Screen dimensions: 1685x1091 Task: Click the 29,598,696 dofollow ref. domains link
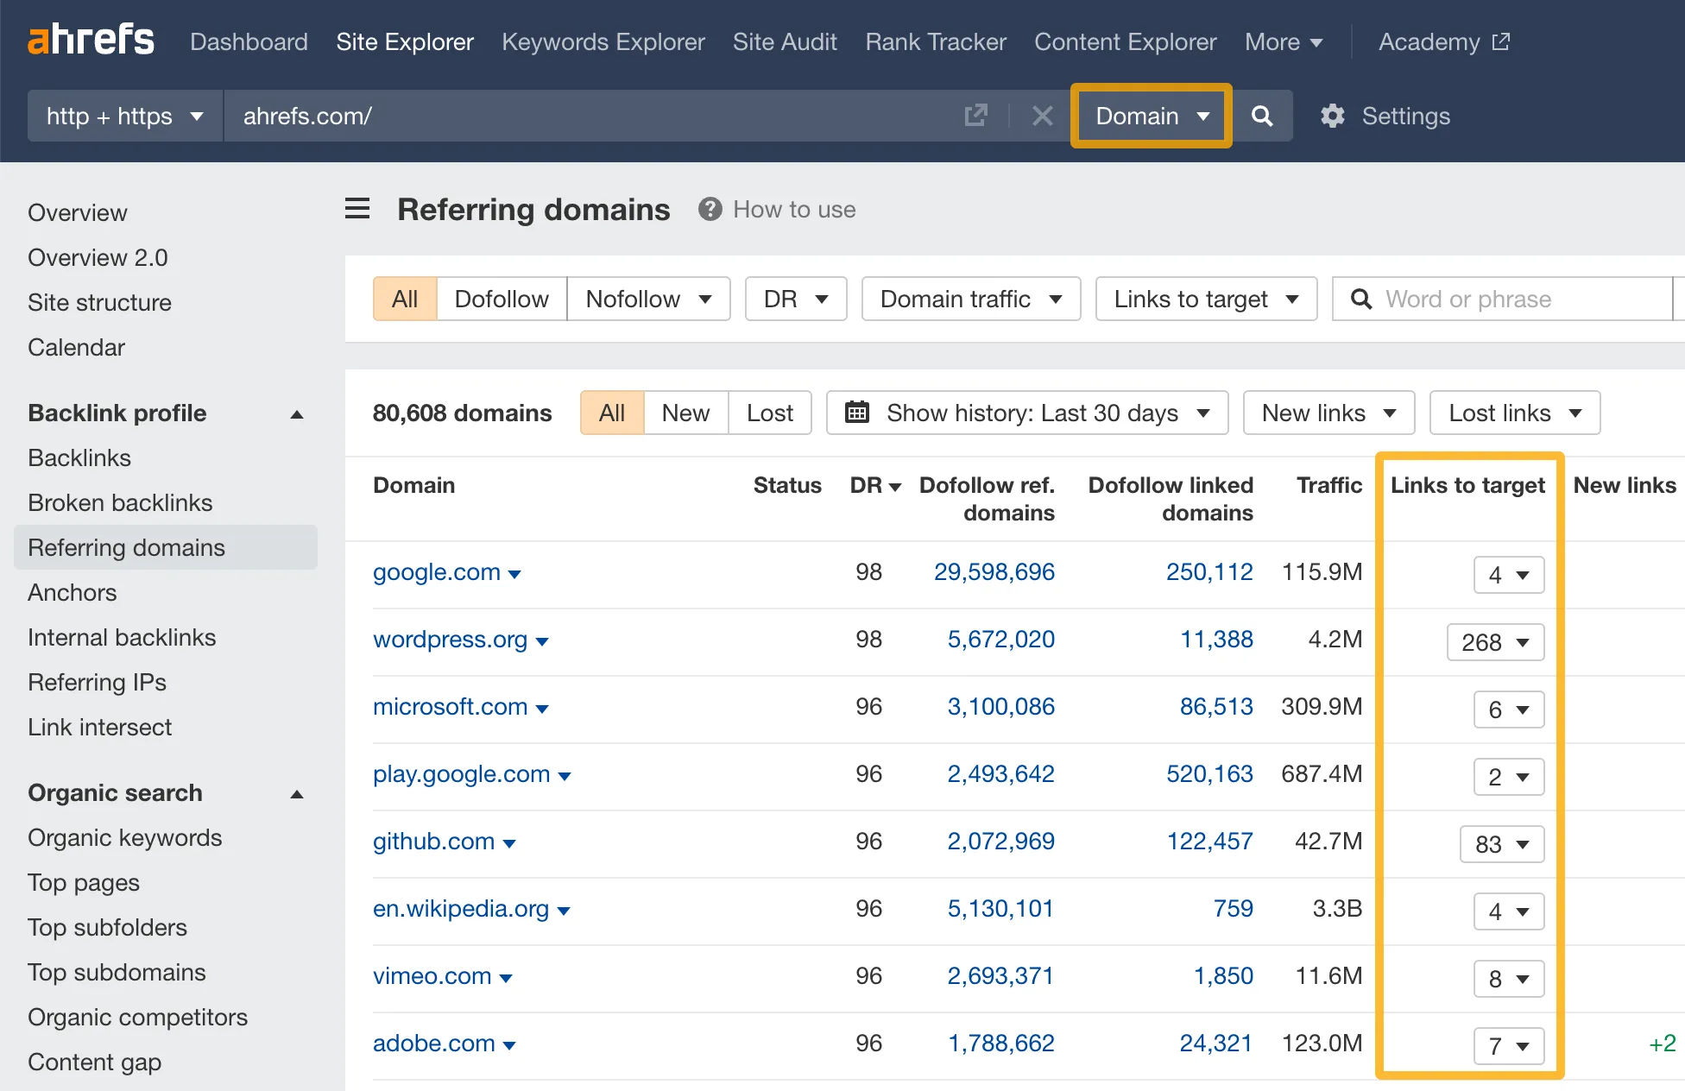click(994, 571)
